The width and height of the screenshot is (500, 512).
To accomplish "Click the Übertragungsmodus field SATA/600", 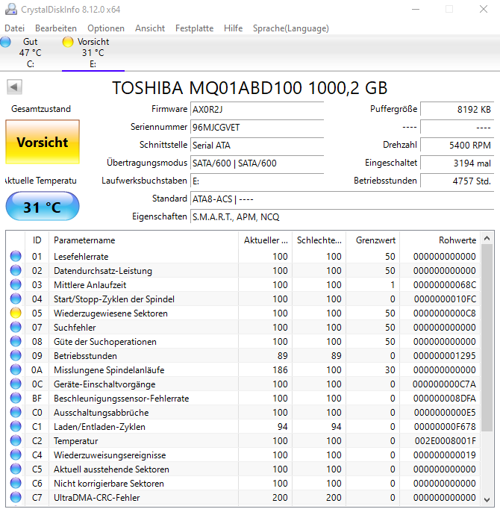I will 257,163.
